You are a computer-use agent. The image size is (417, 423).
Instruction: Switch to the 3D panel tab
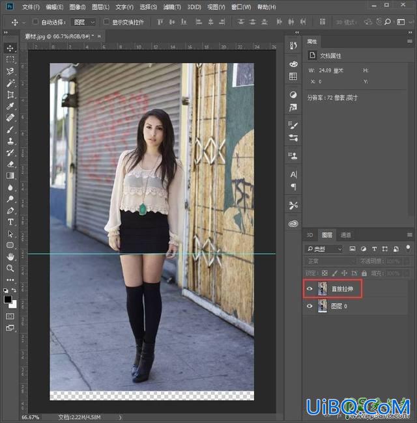tap(309, 235)
